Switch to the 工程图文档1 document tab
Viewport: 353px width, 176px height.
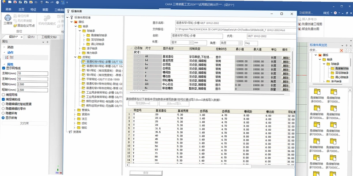(x=49, y=37)
